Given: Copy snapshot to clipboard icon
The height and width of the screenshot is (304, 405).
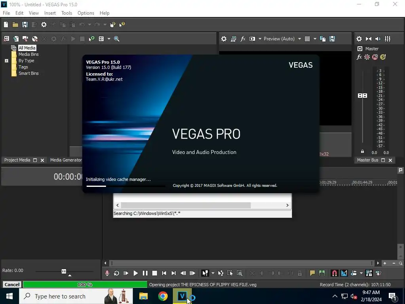Looking at the screenshot, I should [x=323, y=39].
